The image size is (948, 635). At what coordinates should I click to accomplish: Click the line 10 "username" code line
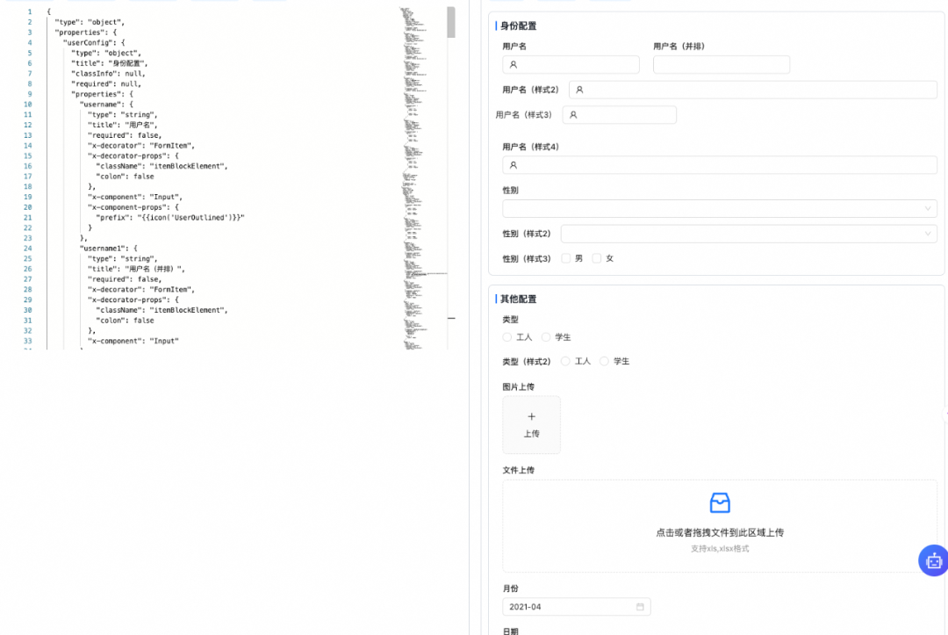click(106, 105)
